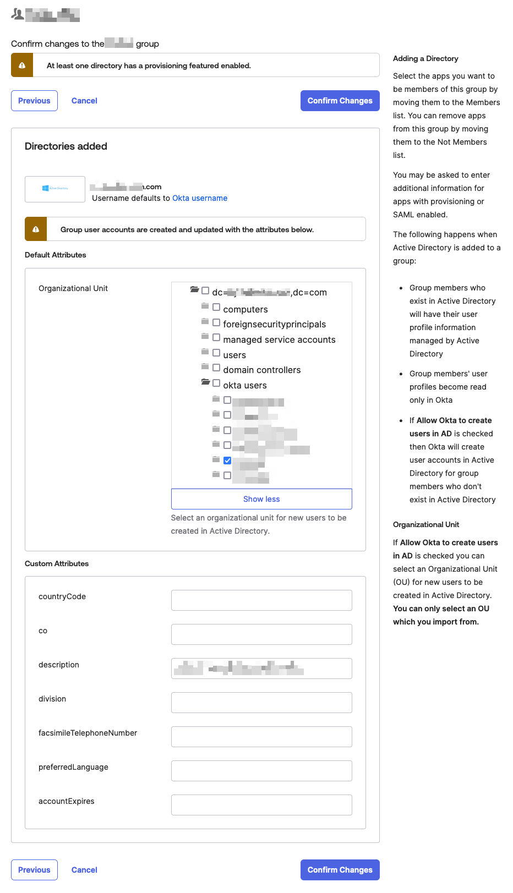Viewport: 513px width, 893px height.
Task: Click the provisioning warning icon in top banner
Action: click(x=22, y=65)
